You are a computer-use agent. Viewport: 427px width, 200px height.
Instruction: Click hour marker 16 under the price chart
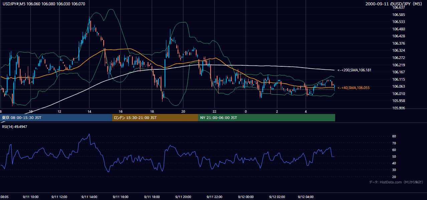click(x=120, y=111)
